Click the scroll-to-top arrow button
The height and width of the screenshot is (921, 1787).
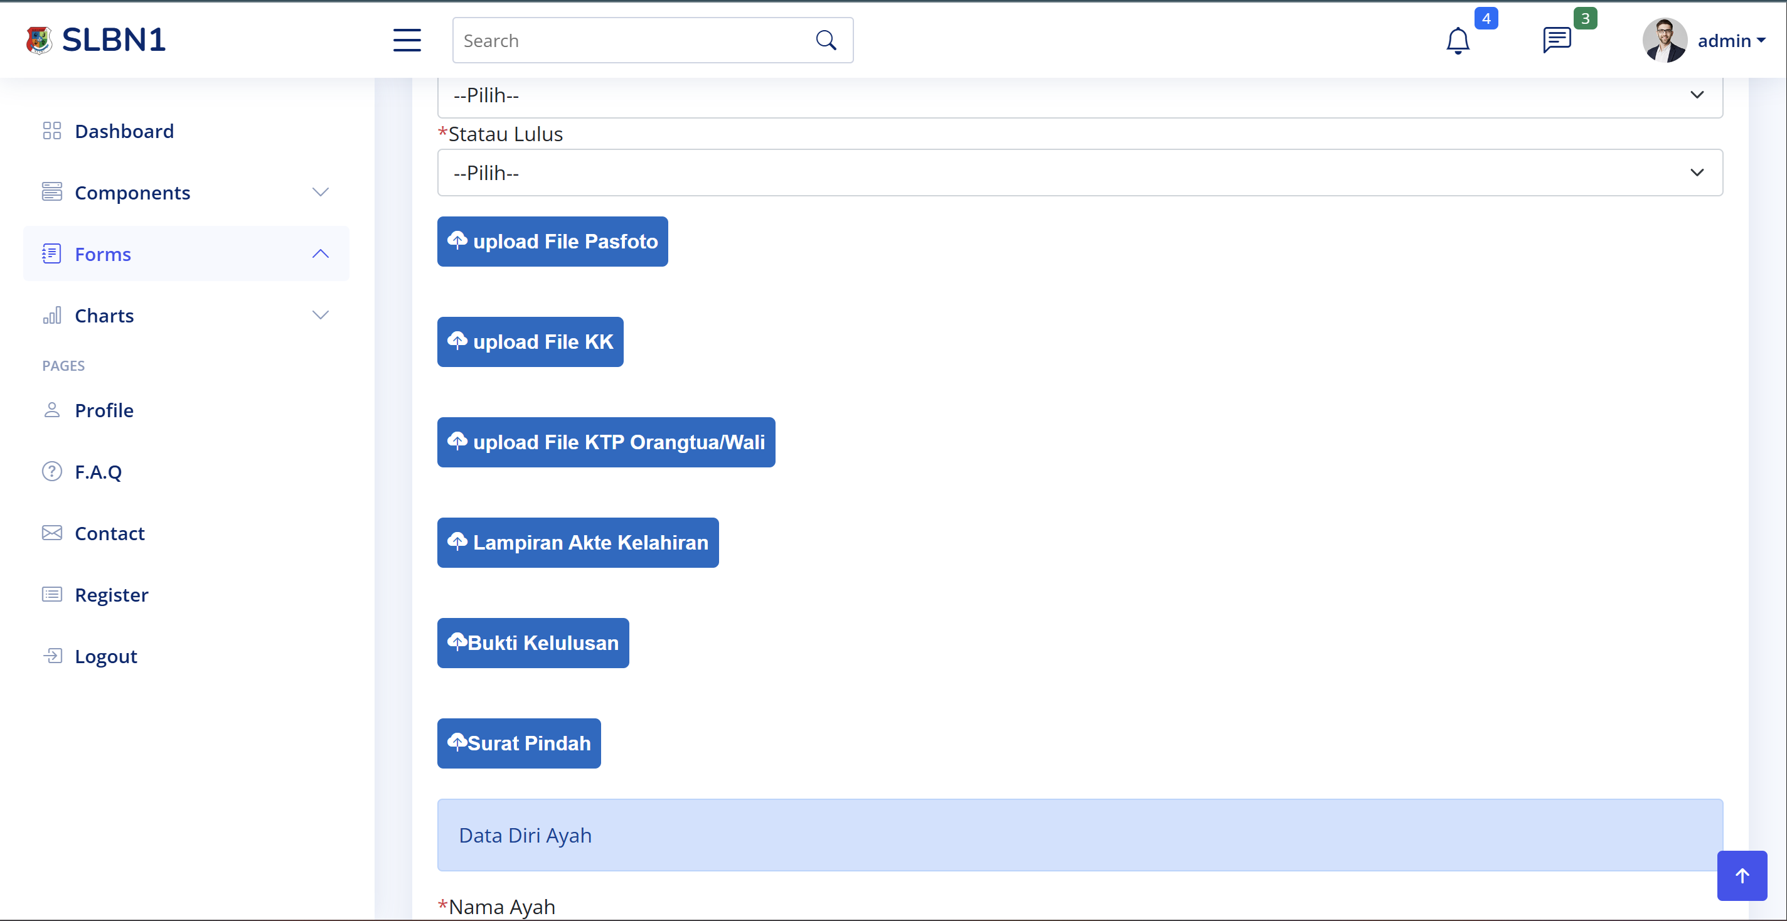[1741, 875]
